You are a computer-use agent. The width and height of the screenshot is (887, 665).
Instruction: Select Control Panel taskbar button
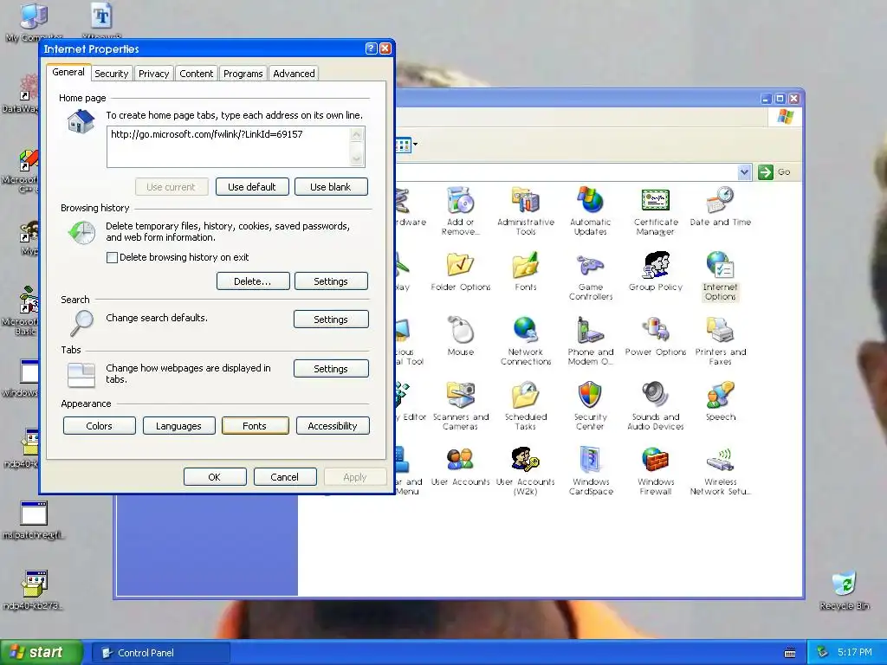pos(160,653)
